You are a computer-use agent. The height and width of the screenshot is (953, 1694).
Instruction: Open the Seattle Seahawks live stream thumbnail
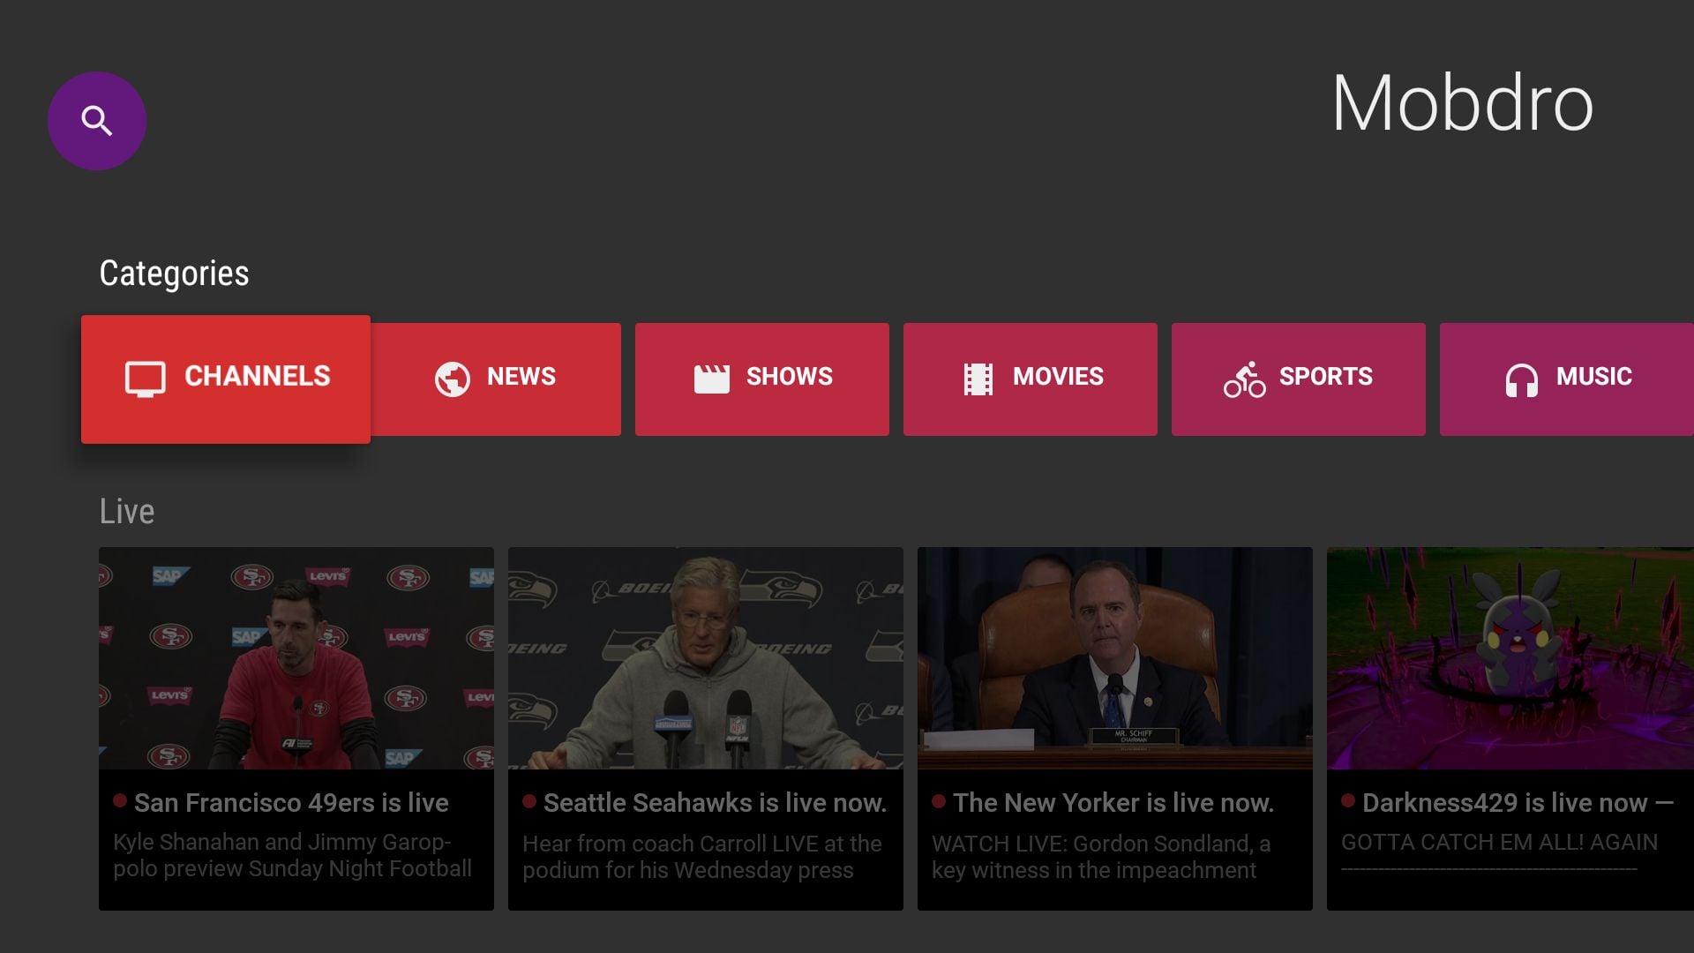(706, 658)
